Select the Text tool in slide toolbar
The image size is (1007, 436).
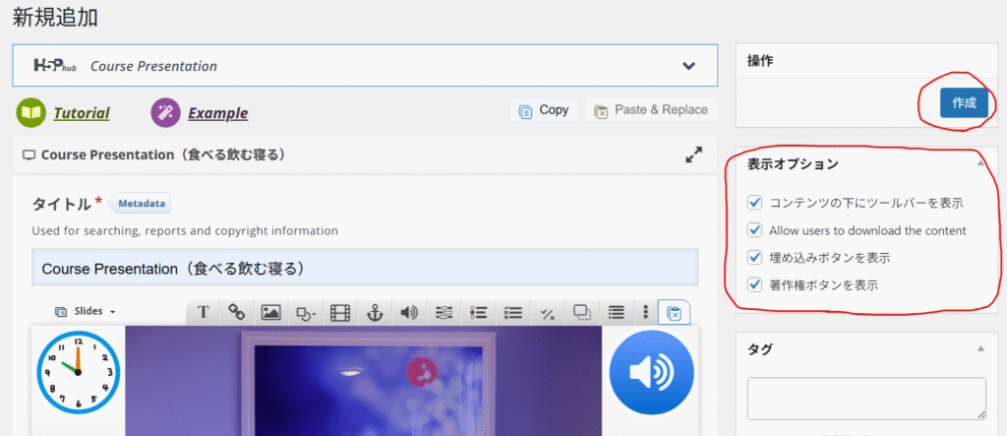pos(204,312)
